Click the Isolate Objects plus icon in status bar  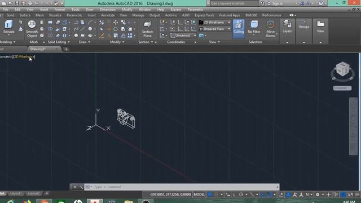[328, 195]
